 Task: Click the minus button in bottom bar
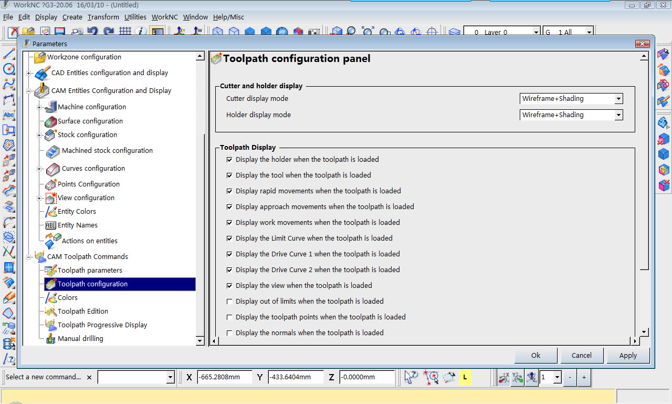point(570,377)
